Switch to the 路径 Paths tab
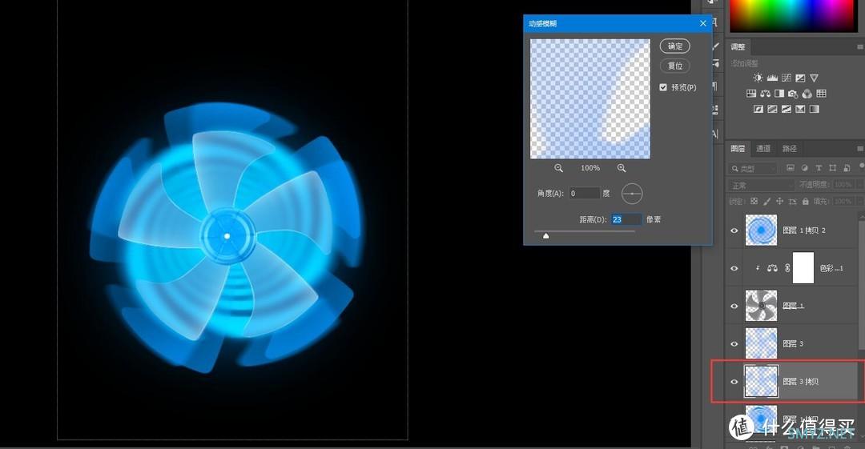The width and height of the screenshot is (865, 449). [790, 148]
